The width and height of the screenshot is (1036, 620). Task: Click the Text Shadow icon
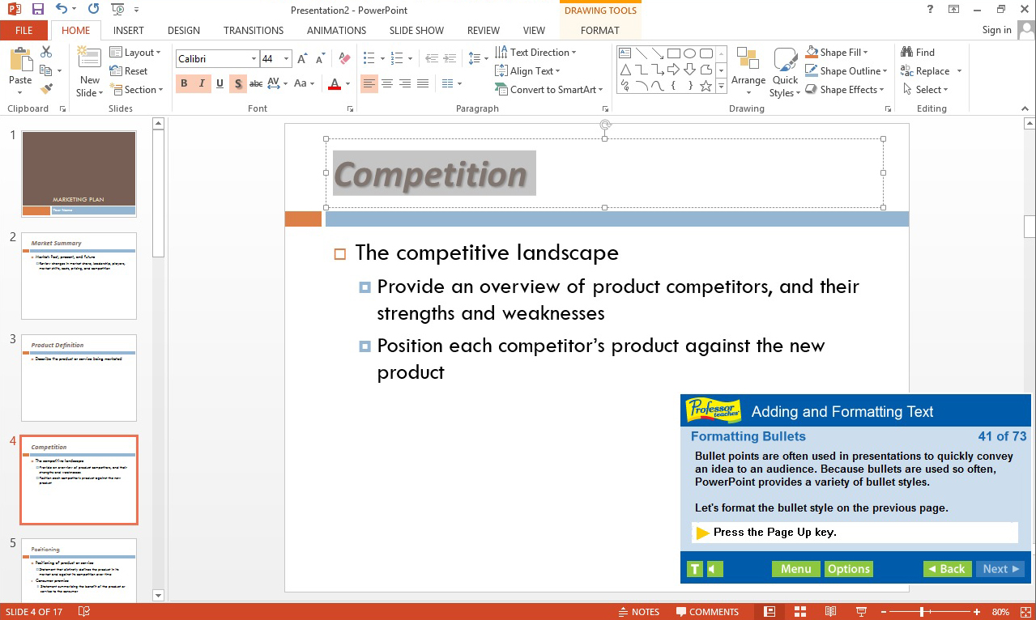click(x=237, y=83)
